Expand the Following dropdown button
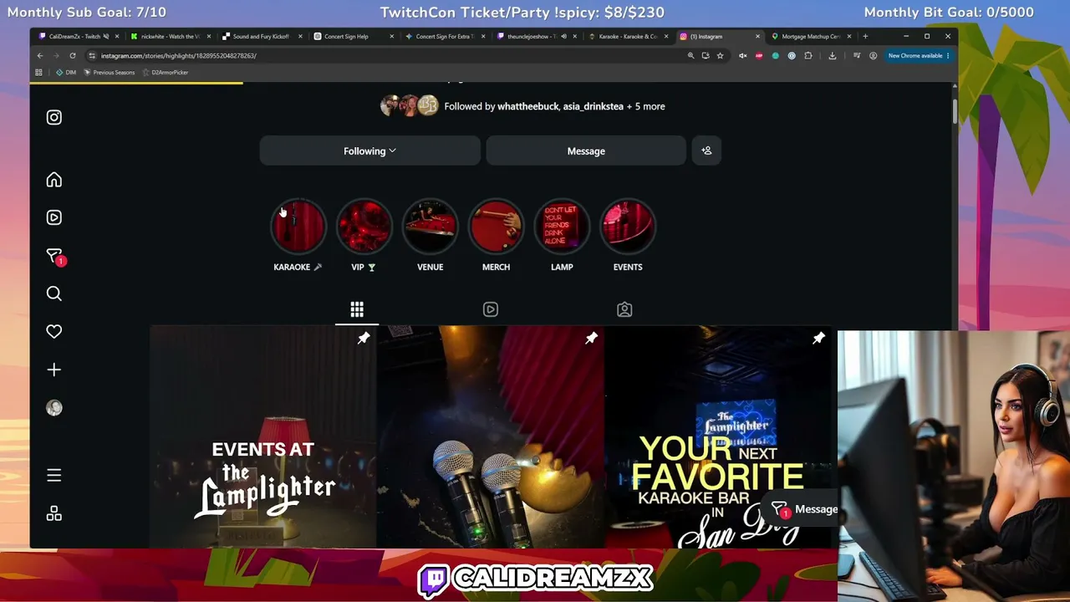This screenshot has width=1070, height=602. click(369, 150)
